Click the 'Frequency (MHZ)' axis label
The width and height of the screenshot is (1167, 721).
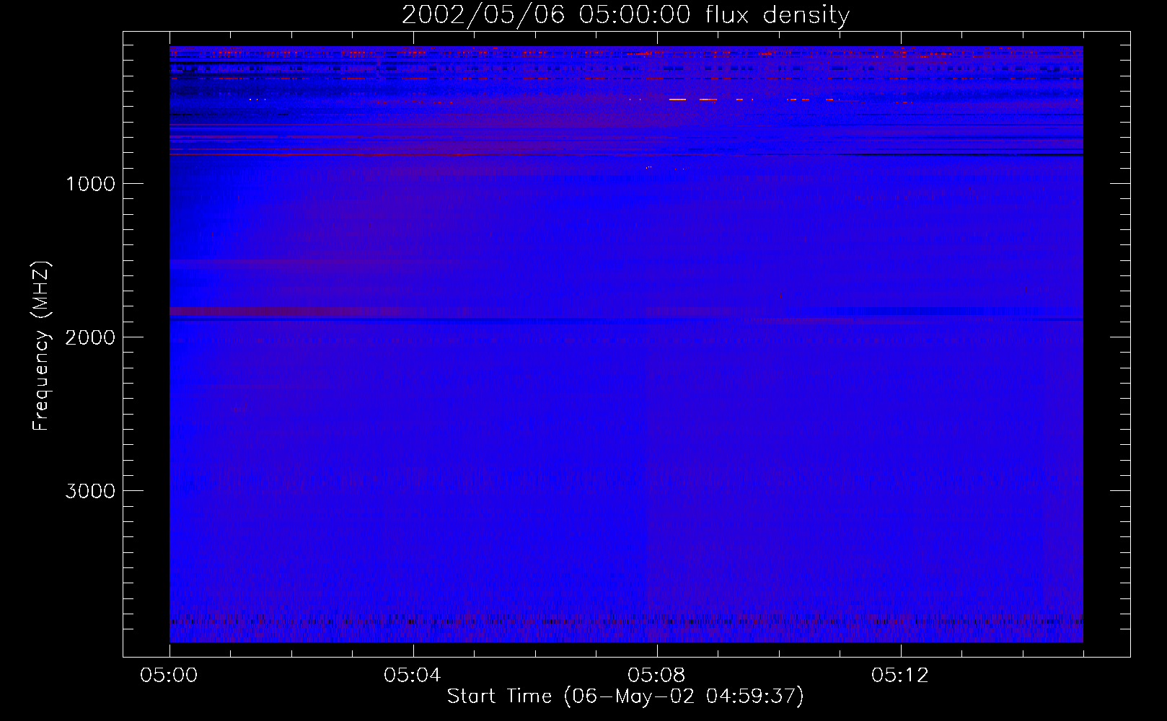pyautogui.click(x=41, y=346)
